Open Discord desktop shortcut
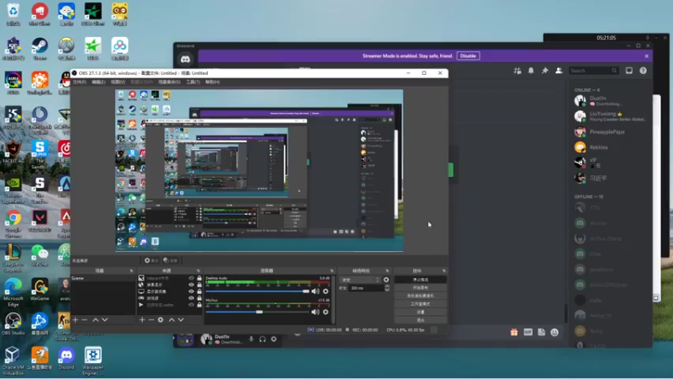The width and height of the screenshot is (673, 379). [x=66, y=359]
